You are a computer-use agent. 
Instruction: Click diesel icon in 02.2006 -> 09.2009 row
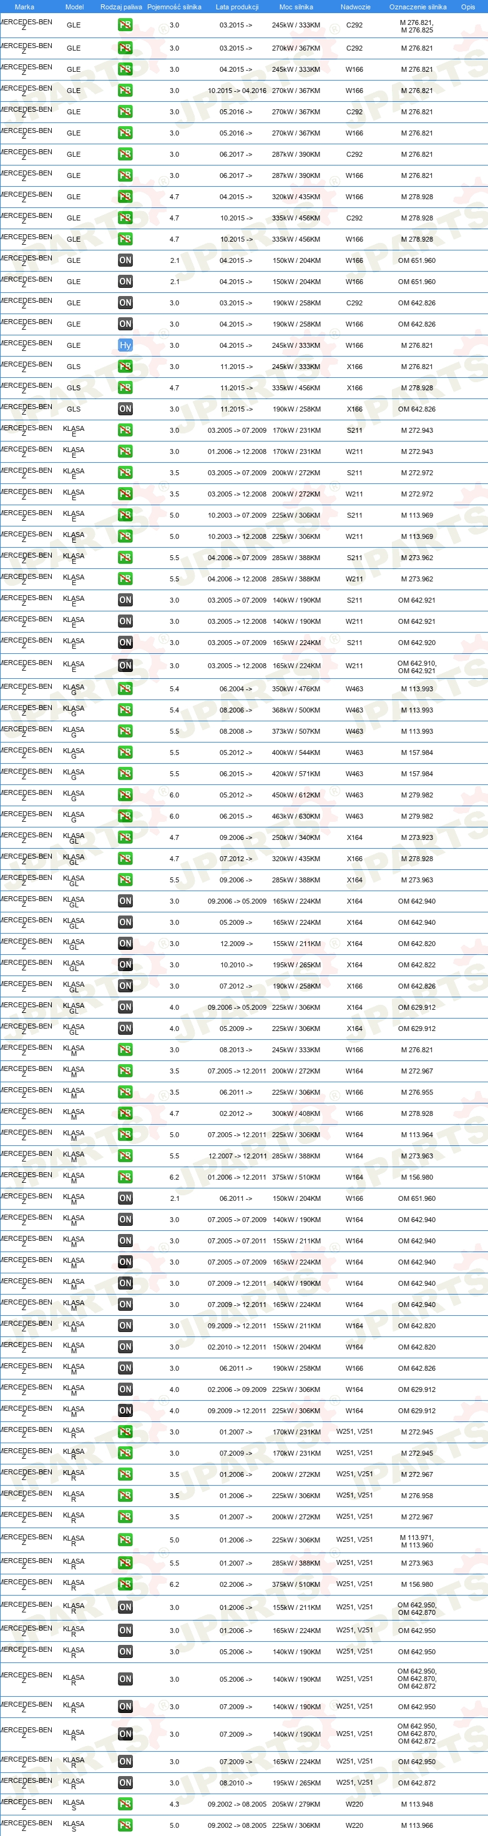[x=125, y=1389]
